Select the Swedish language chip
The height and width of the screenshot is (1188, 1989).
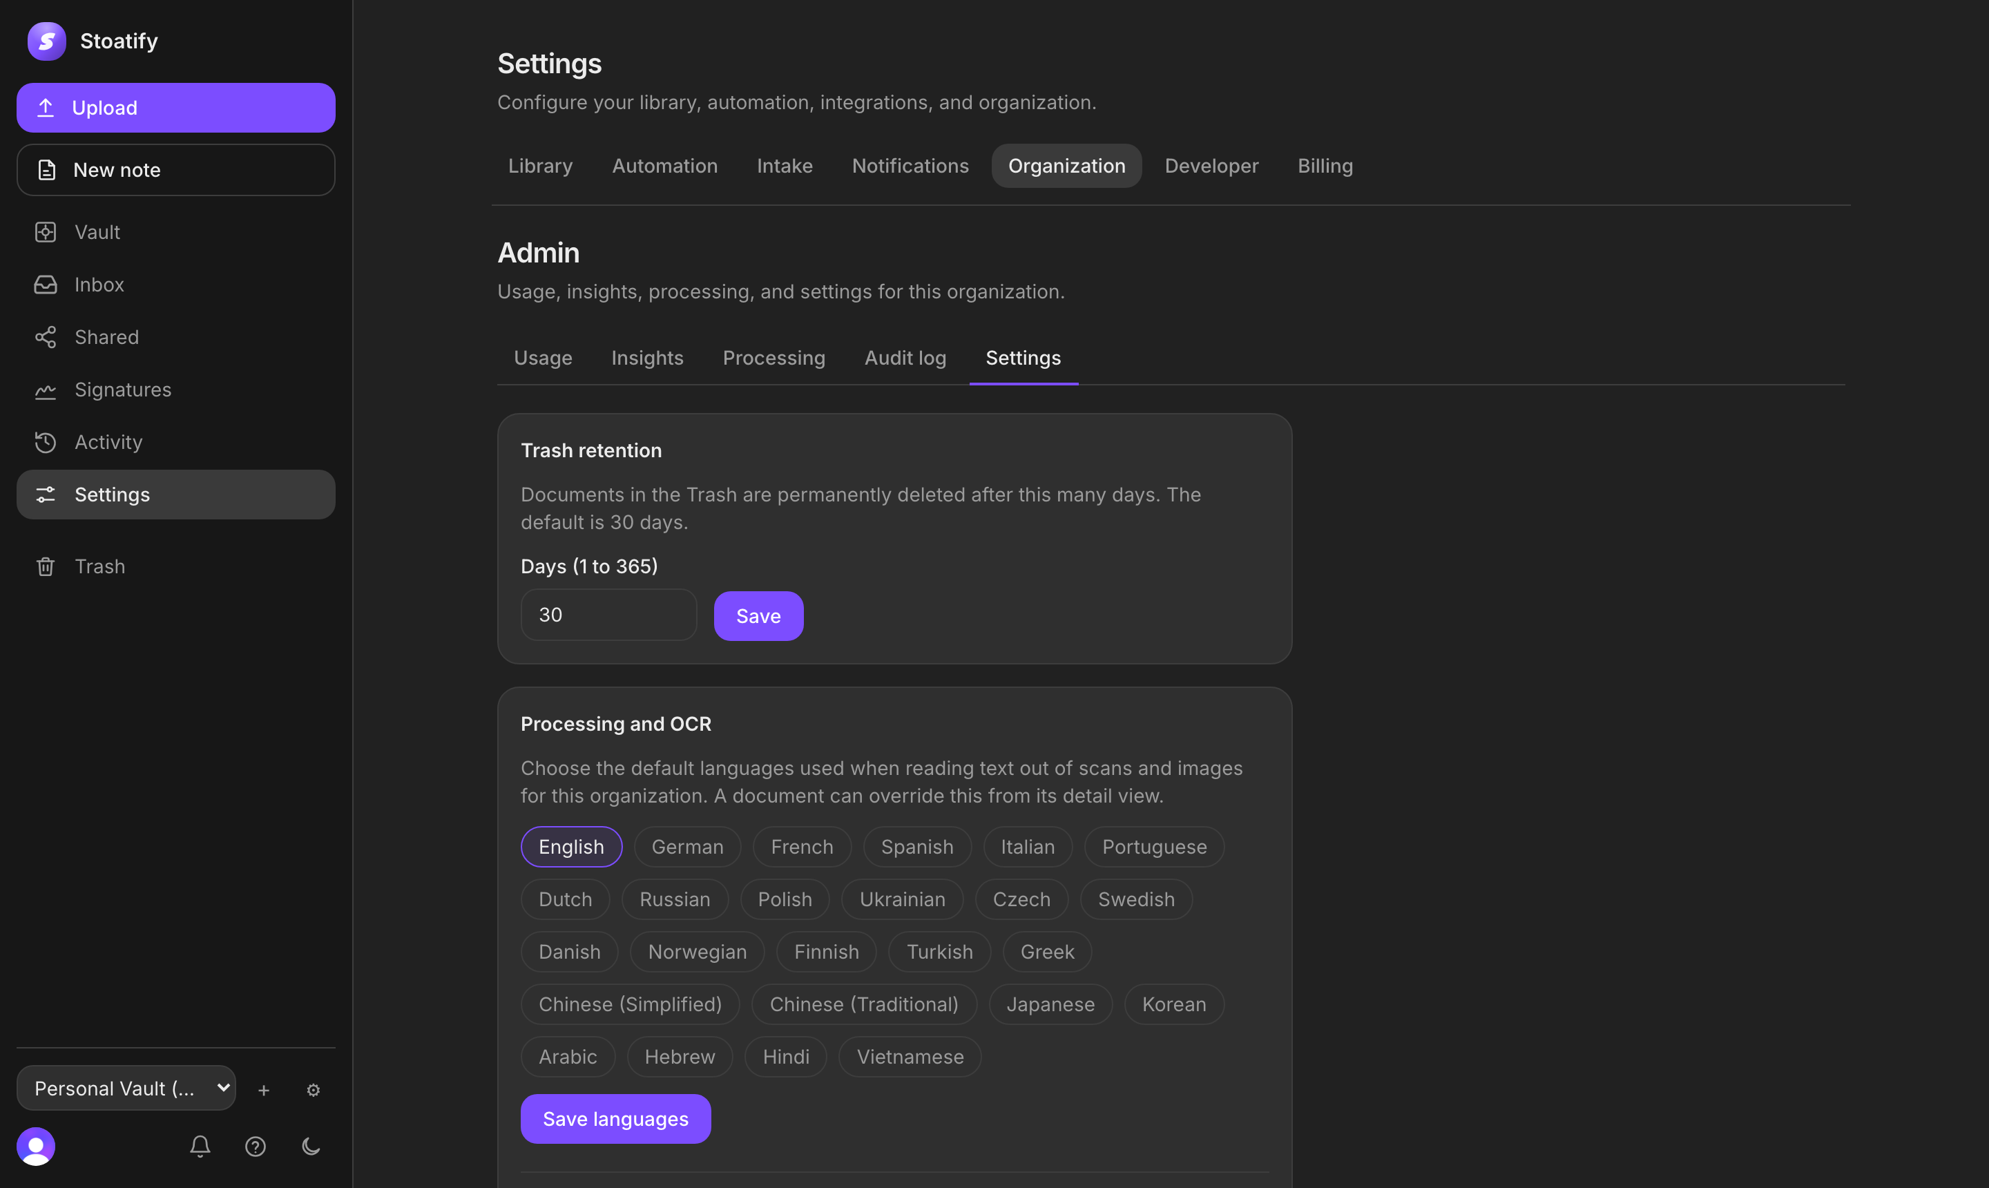click(1137, 899)
